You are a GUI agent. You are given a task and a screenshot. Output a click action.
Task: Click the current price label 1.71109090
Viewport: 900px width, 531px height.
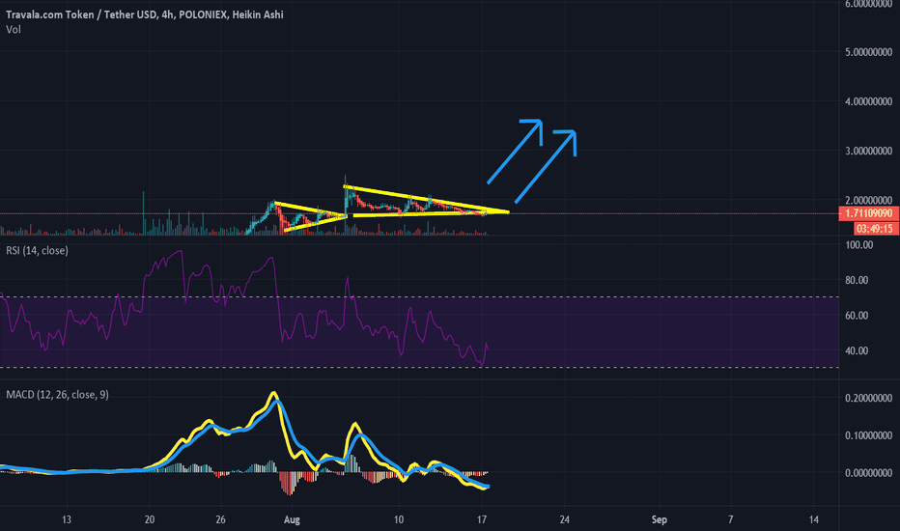tap(868, 213)
